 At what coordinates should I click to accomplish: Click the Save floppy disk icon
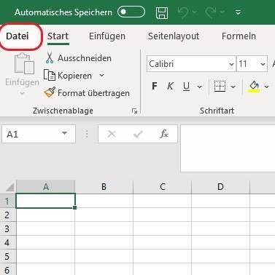tap(162, 12)
